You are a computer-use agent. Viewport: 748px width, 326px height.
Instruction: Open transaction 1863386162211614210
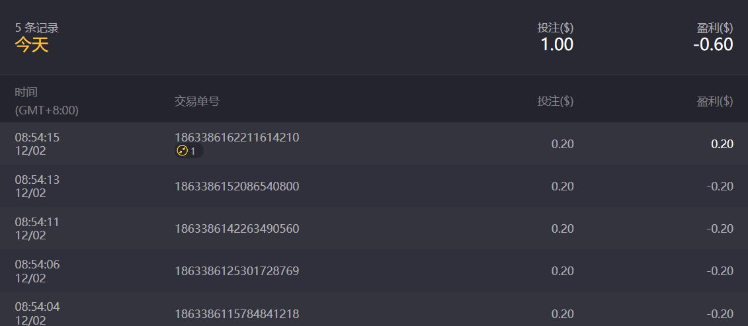pyautogui.click(x=237, y=138)
